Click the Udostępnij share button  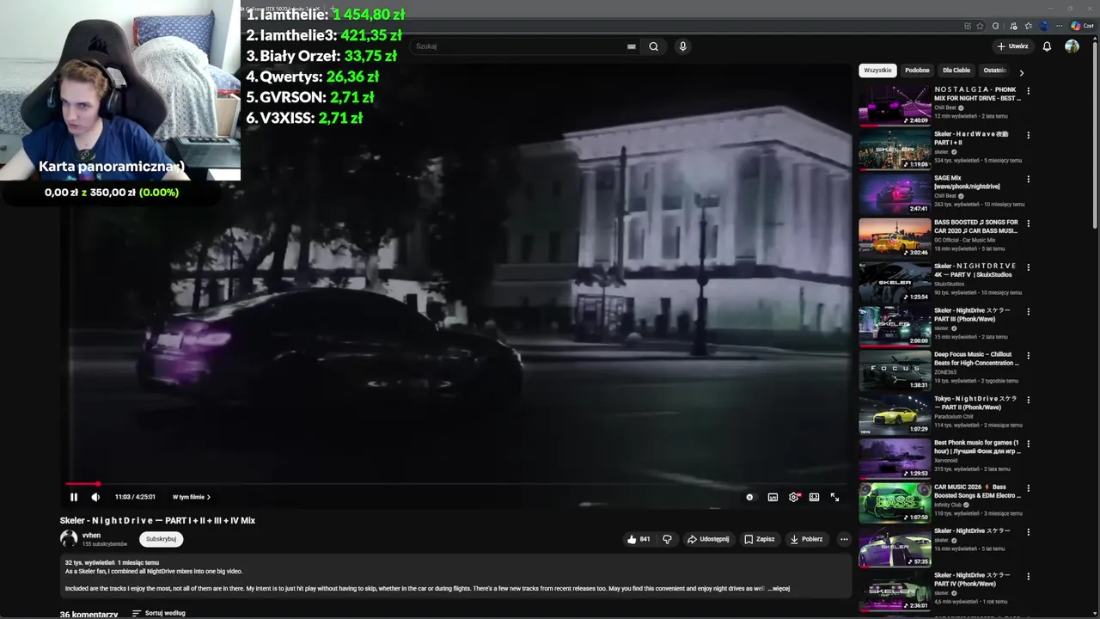[x=707, y=539]
